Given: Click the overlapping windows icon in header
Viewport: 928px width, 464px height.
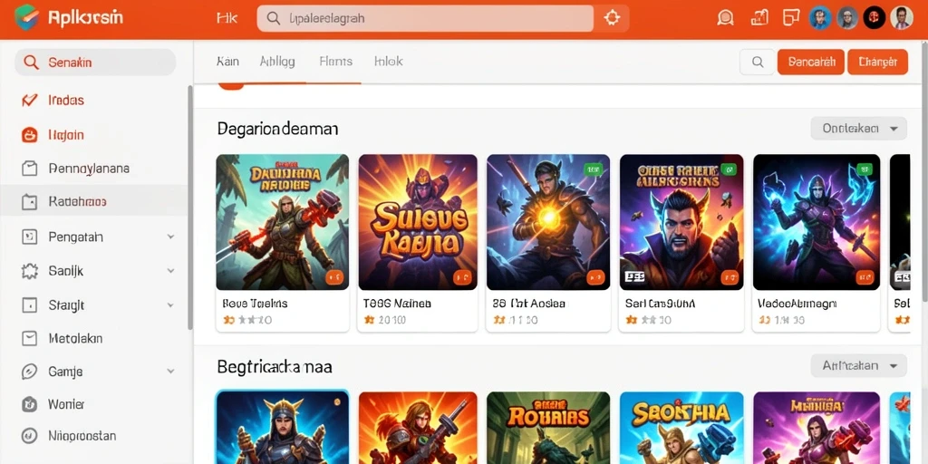Looking at the screenshot, I should tap(790, 18).
